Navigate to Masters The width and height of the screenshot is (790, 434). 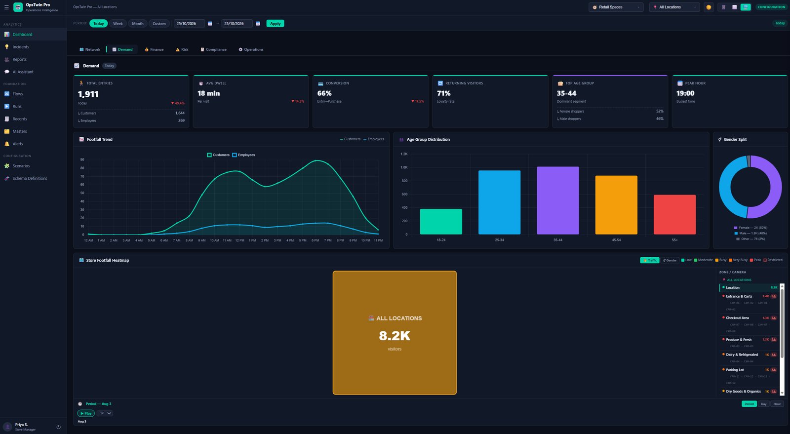(33, 131)
